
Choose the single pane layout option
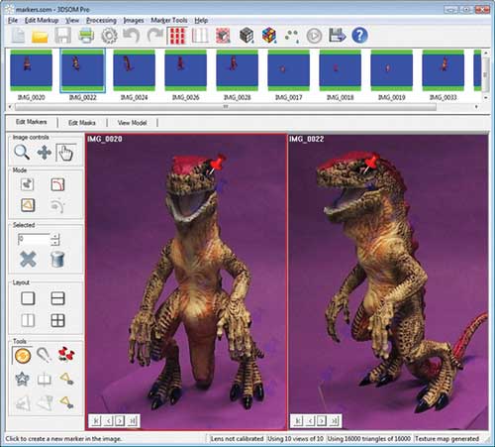(x=28, y=298)
